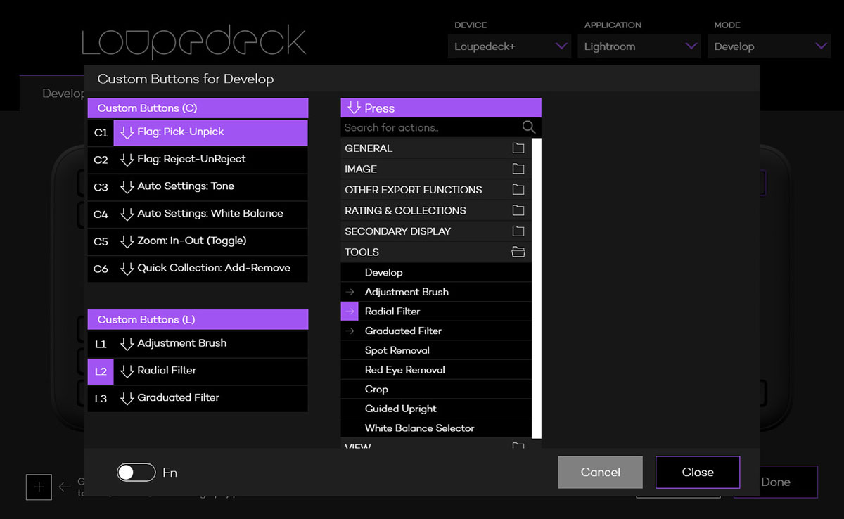Viewport: 844px width, 519px height.
Task: Select the C1 custom button
Action: click(x=101, y=133)
